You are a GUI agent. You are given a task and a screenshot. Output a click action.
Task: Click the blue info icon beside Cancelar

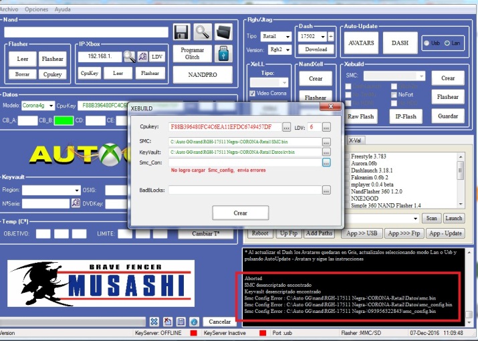[x=193, y=322]
